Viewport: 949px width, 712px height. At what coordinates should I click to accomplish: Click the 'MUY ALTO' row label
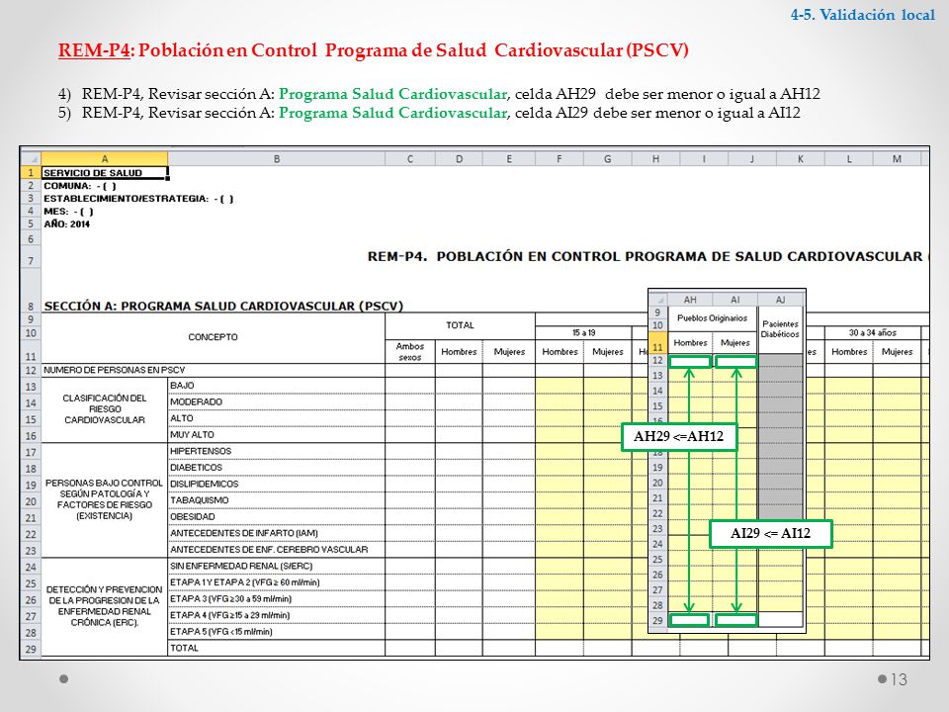coord(277,435)
